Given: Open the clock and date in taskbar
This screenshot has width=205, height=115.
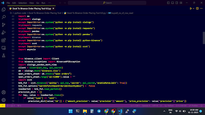Looking at the screenshot, I should (193, 111).
